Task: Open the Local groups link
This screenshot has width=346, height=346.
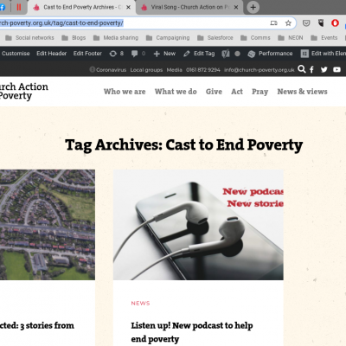Action: coord(146,70)
